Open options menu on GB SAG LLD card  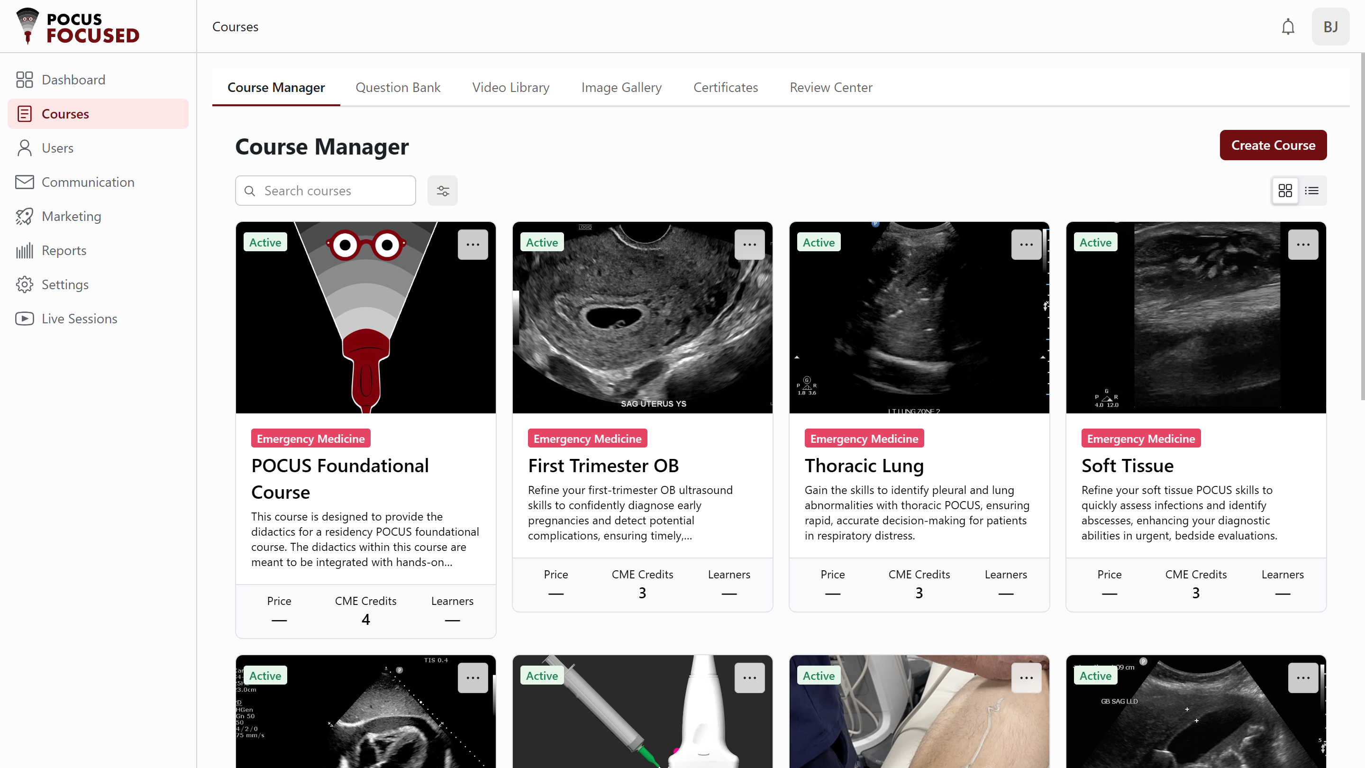1303,677
